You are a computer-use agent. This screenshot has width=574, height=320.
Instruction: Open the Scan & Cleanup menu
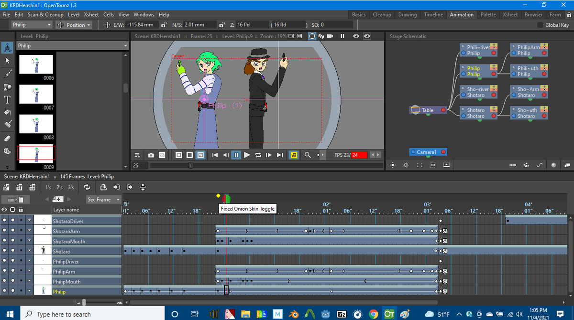pyautogui.click(x=45, y=15)
